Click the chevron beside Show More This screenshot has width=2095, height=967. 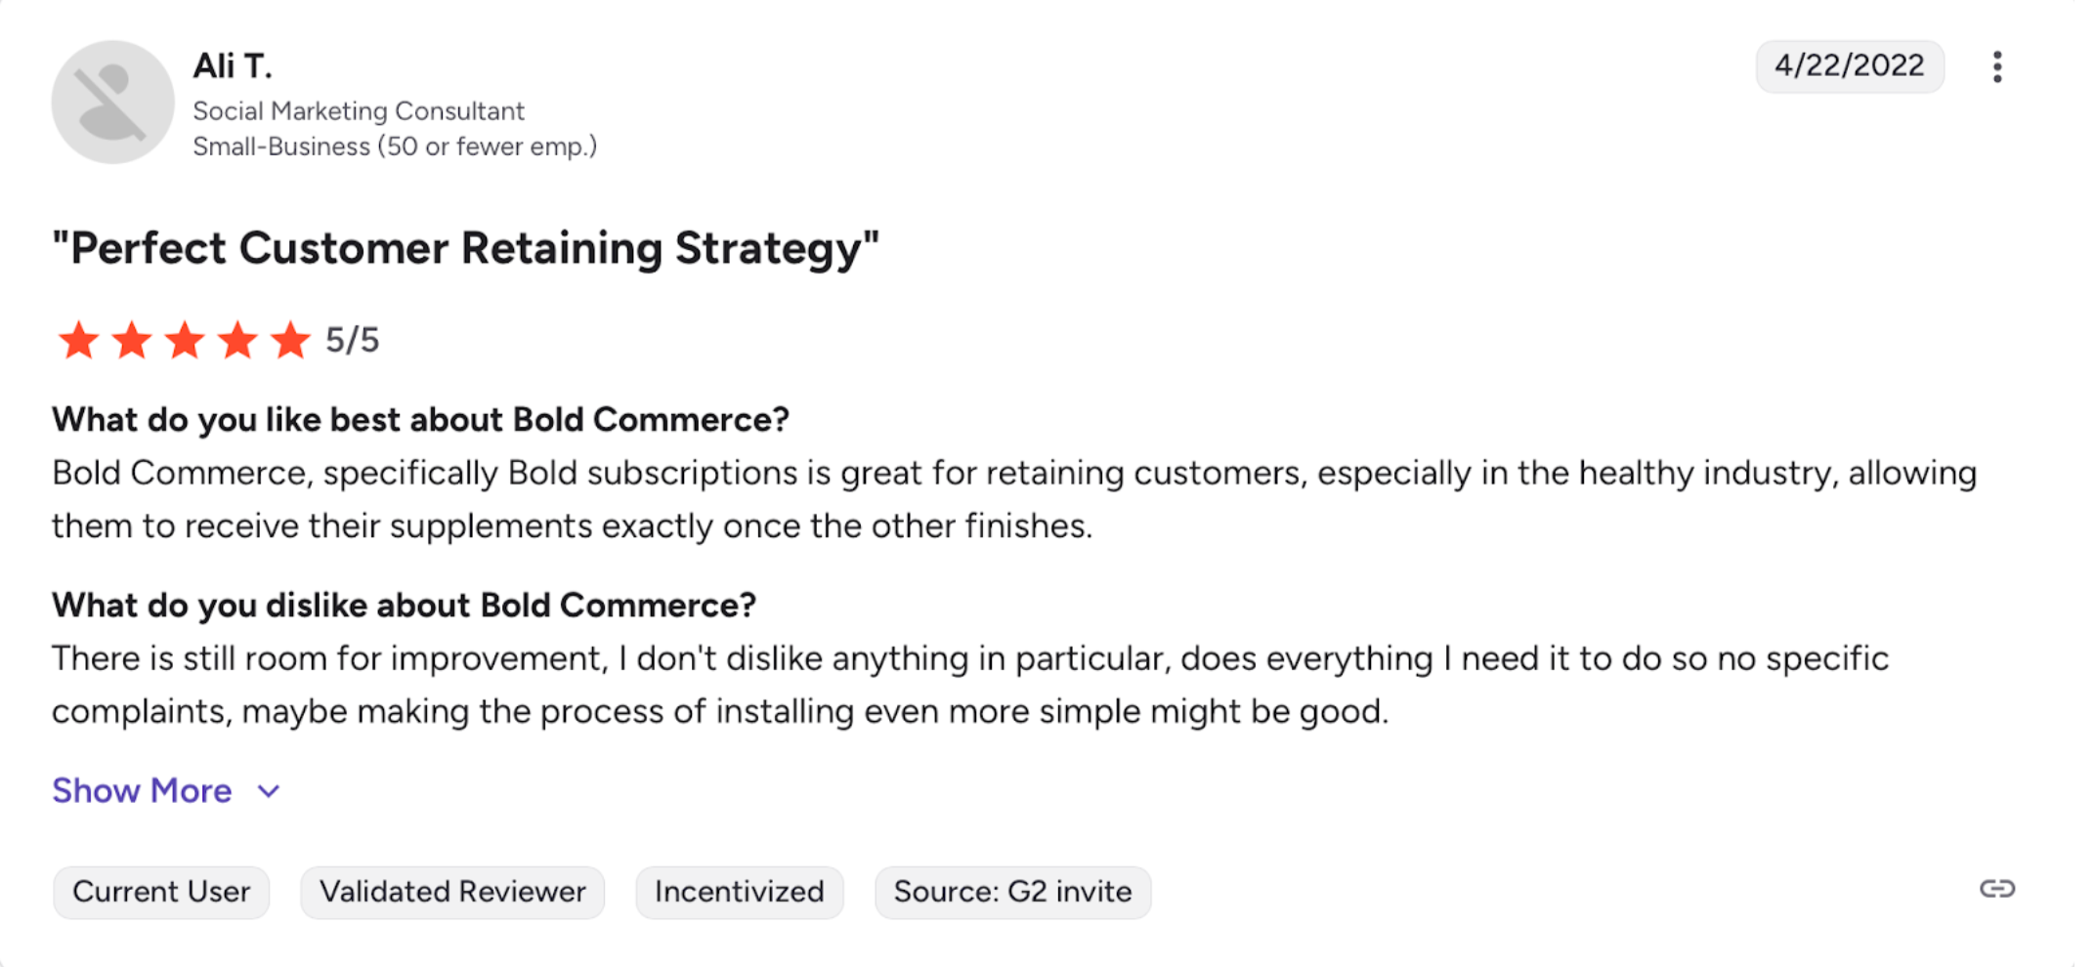[x=269, y=791]
